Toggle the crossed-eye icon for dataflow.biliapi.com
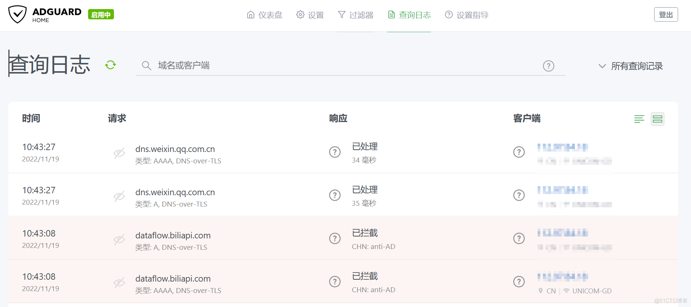 point(119,239)
